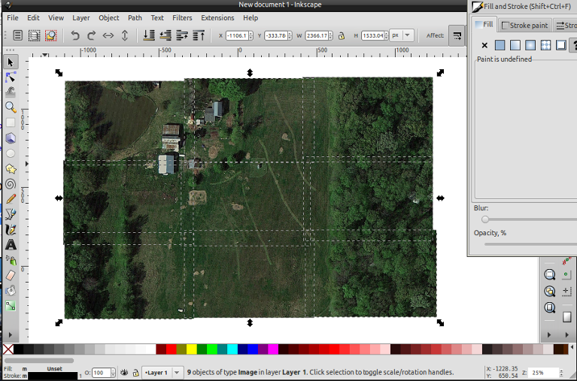This screenshot has height=381, width=577.
Task: Select the Pencil freehand tool
Action: [x=11, y=199]
